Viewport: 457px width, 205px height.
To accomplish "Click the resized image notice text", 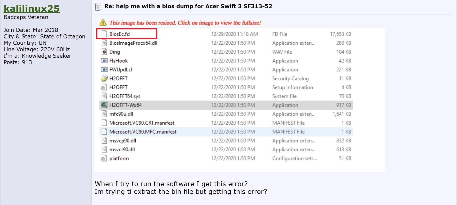I will tap(185, 23).
